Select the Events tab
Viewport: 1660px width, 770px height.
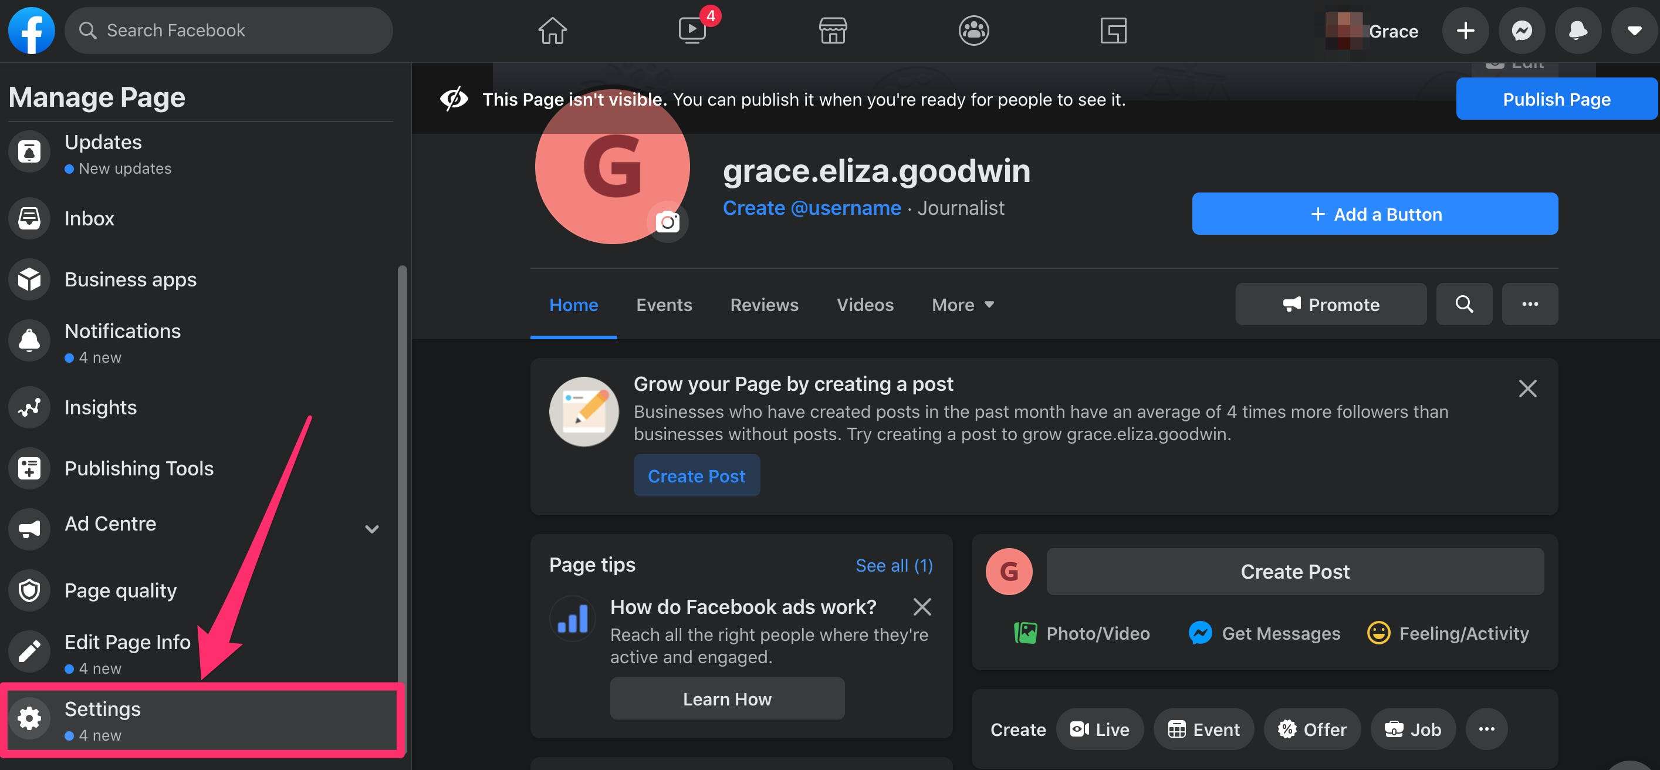[664, 304]
